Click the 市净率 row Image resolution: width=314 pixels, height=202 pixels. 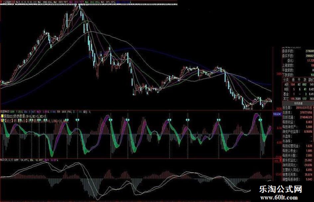click(298, 141)
